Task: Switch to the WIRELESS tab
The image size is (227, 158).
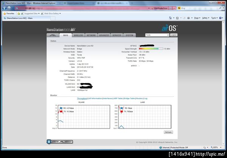Action: [x=78, y=35]
